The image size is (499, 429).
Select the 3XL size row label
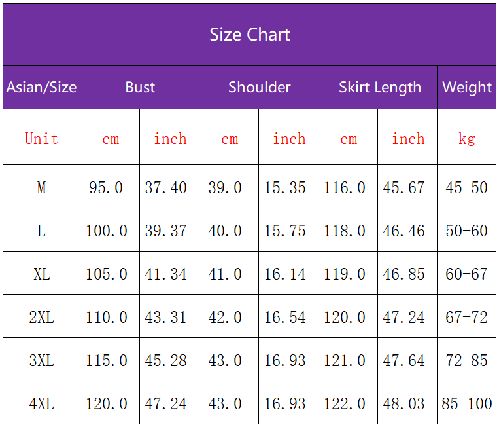coord(41,361)
